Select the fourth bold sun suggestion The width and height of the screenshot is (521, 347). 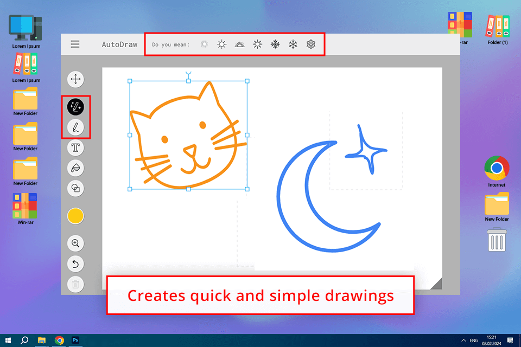pyautogui.click(x=257, y=44)
